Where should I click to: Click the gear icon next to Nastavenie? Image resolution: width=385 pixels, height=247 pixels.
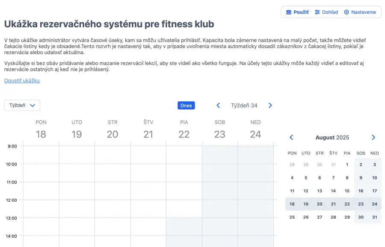pos(346,12)
